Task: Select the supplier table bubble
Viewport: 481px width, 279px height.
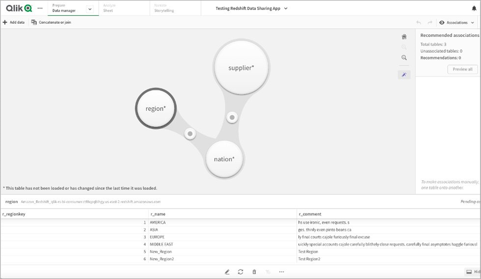Action: [x=242, y=68]
